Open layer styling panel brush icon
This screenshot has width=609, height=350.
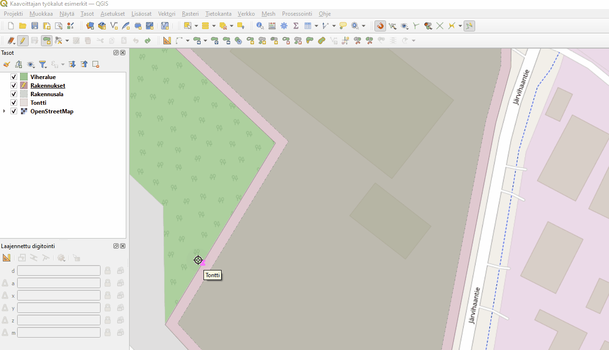(x=7, y=64)
